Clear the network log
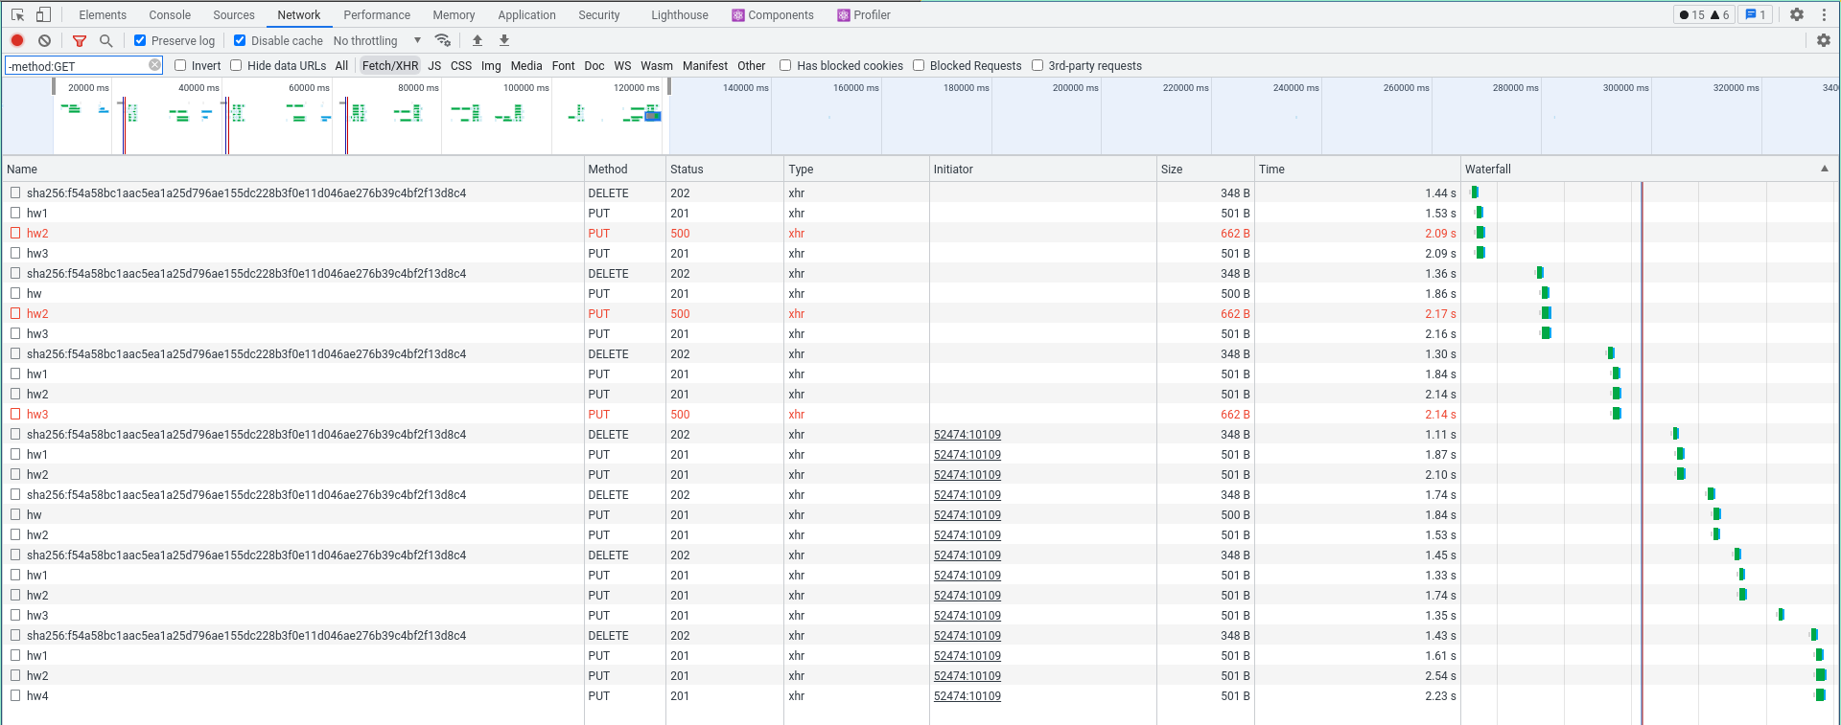Viewport: 1841px width, 725px height. point(44,40)
